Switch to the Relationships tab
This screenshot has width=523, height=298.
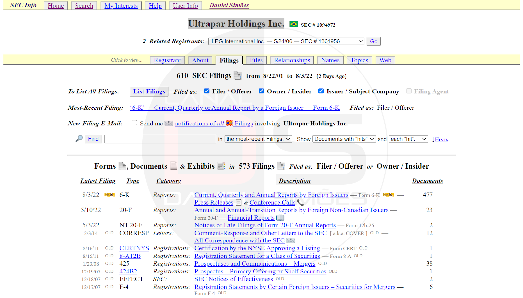(x=292, y=60)
